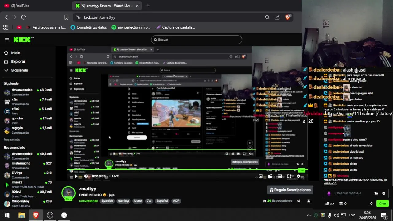This screenshot has height=221, width=393.
Task: Click the clip creation icon in the player
Action: tap(270, 176)
